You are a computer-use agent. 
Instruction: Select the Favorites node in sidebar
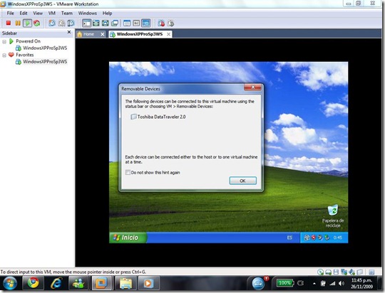[x=24, y=55]
